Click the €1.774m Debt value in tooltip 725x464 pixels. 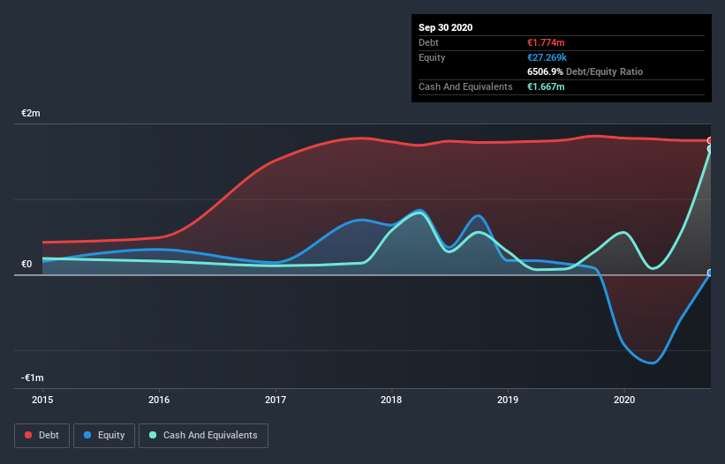point(546,42)
